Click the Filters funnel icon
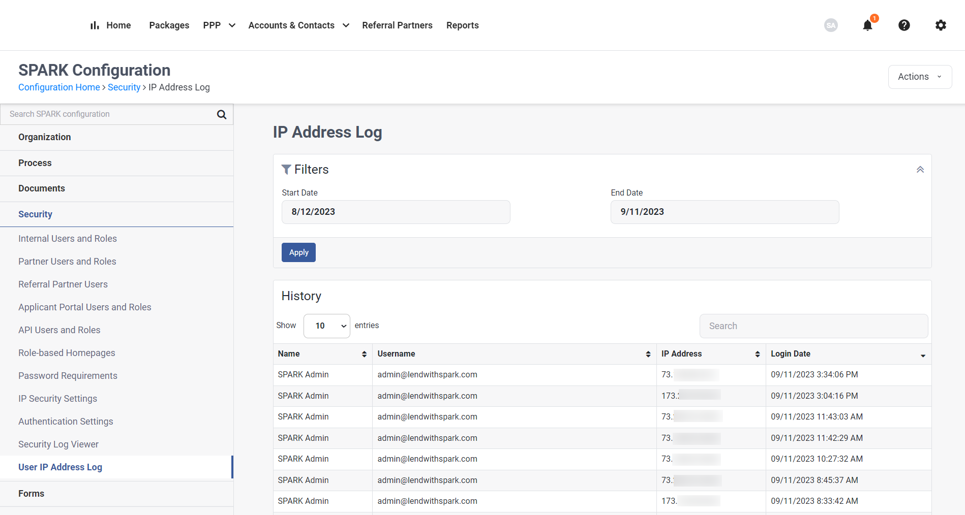965x515 pixels. pos(286,170)
